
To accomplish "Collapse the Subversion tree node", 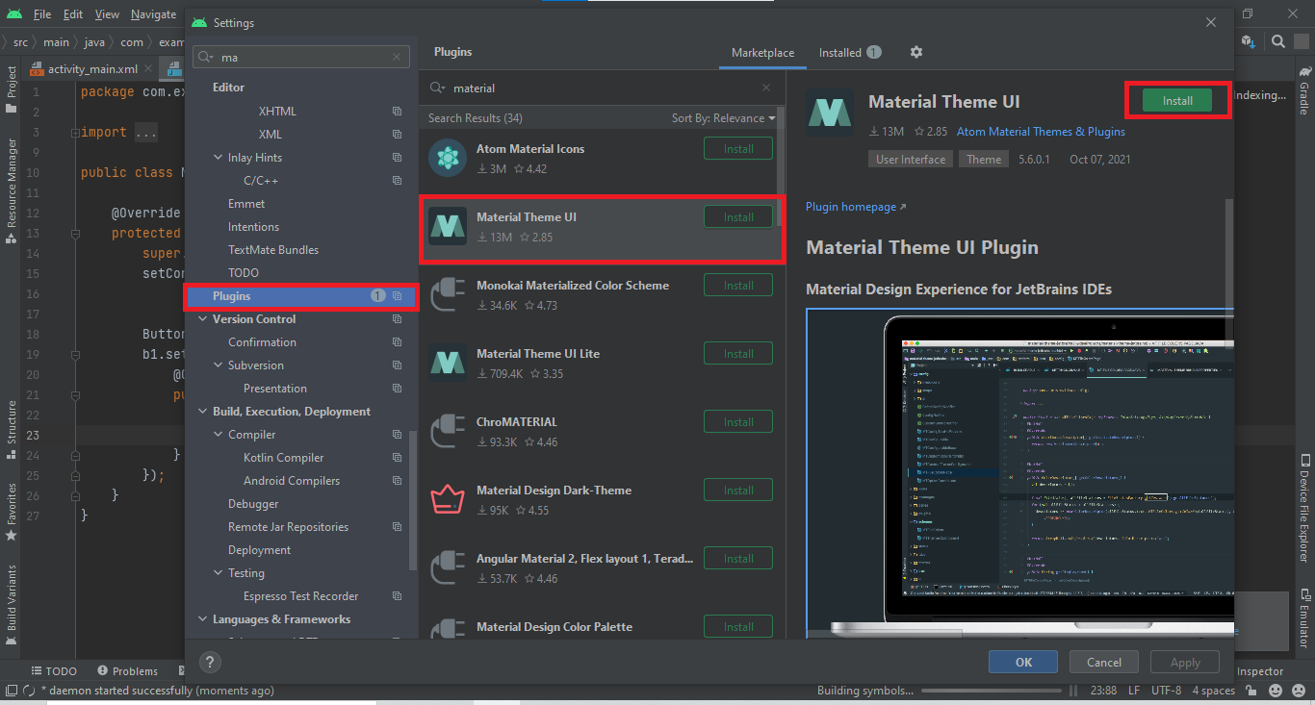I will (218, 365).
